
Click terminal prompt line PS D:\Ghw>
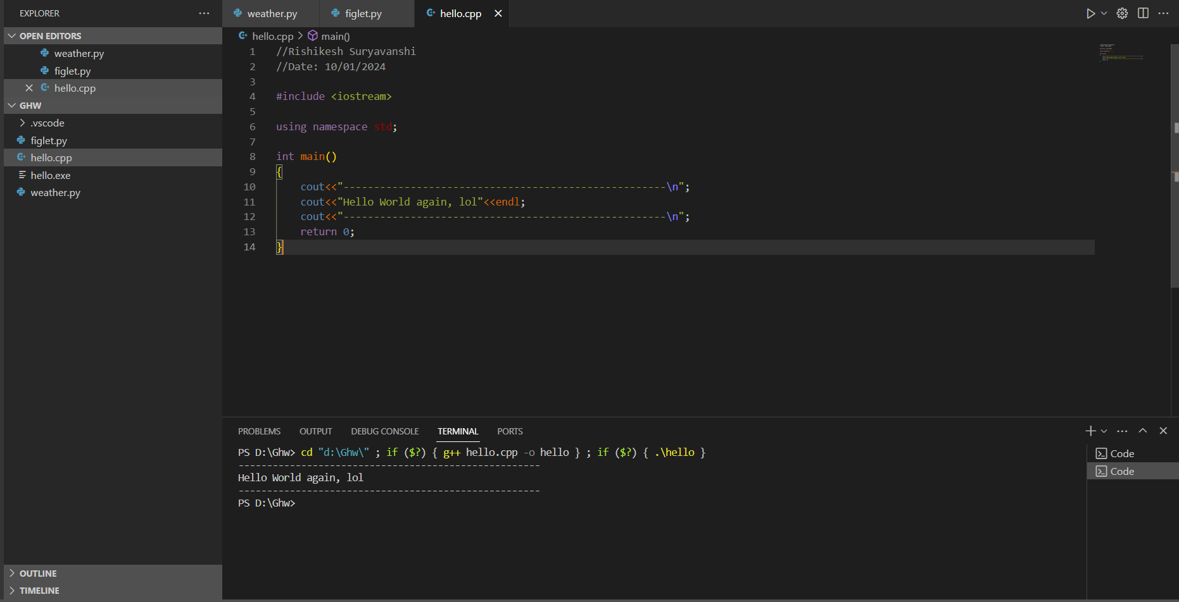click(x=267, y=503)
